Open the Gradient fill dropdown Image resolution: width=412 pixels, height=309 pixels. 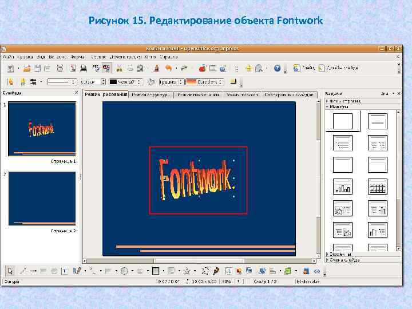pyautogui.click(x=205, y=82)
